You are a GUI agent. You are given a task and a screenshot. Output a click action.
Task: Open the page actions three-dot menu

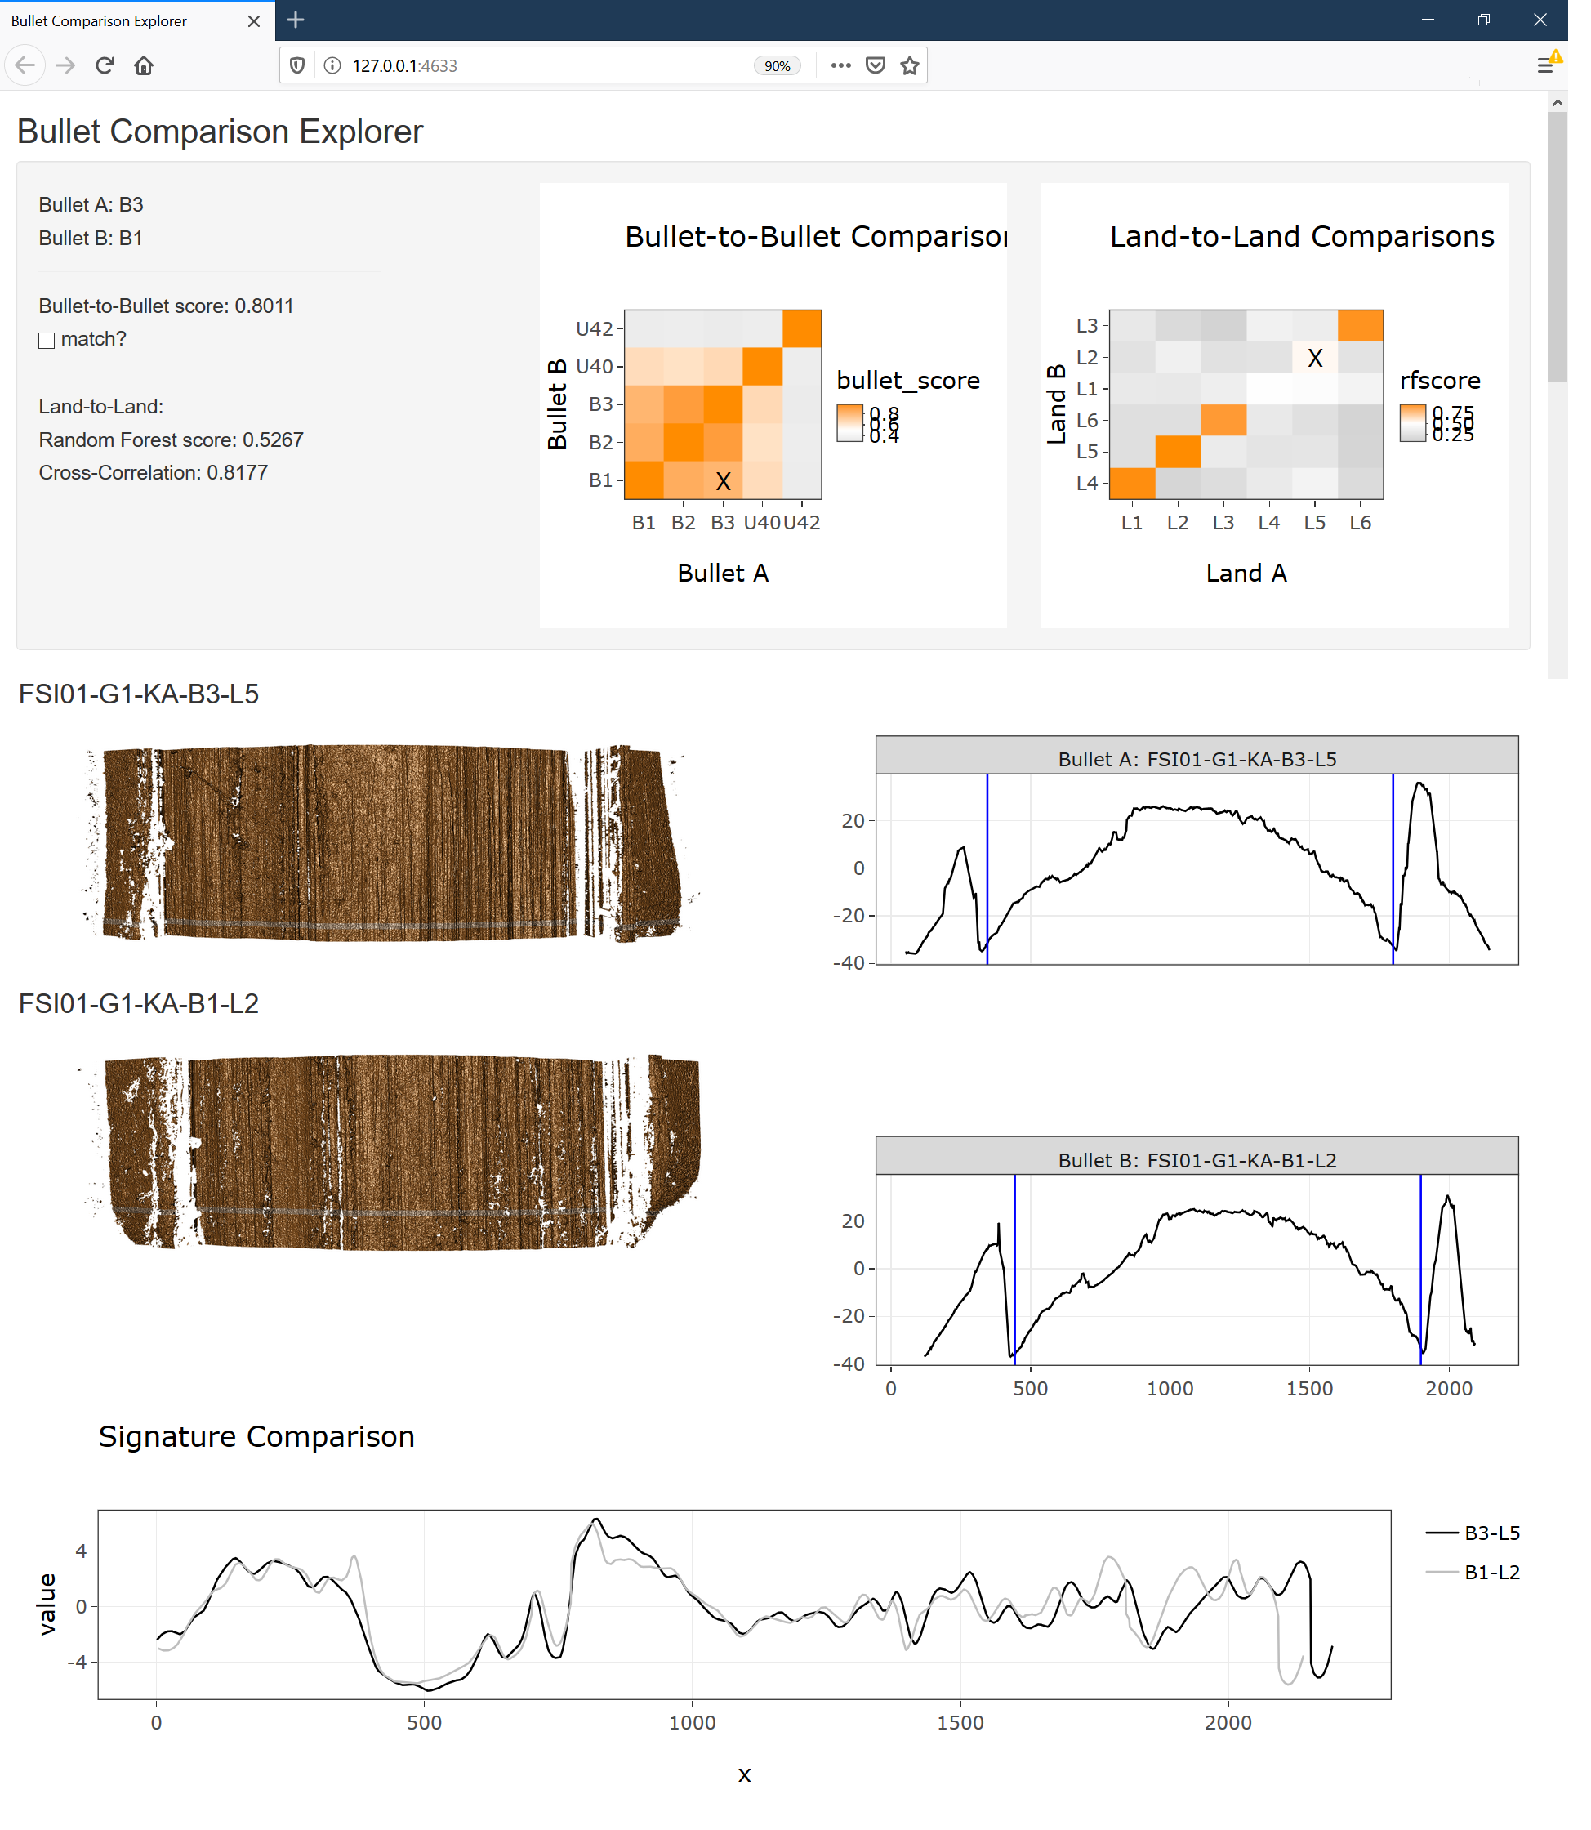[x=840, y=65]
